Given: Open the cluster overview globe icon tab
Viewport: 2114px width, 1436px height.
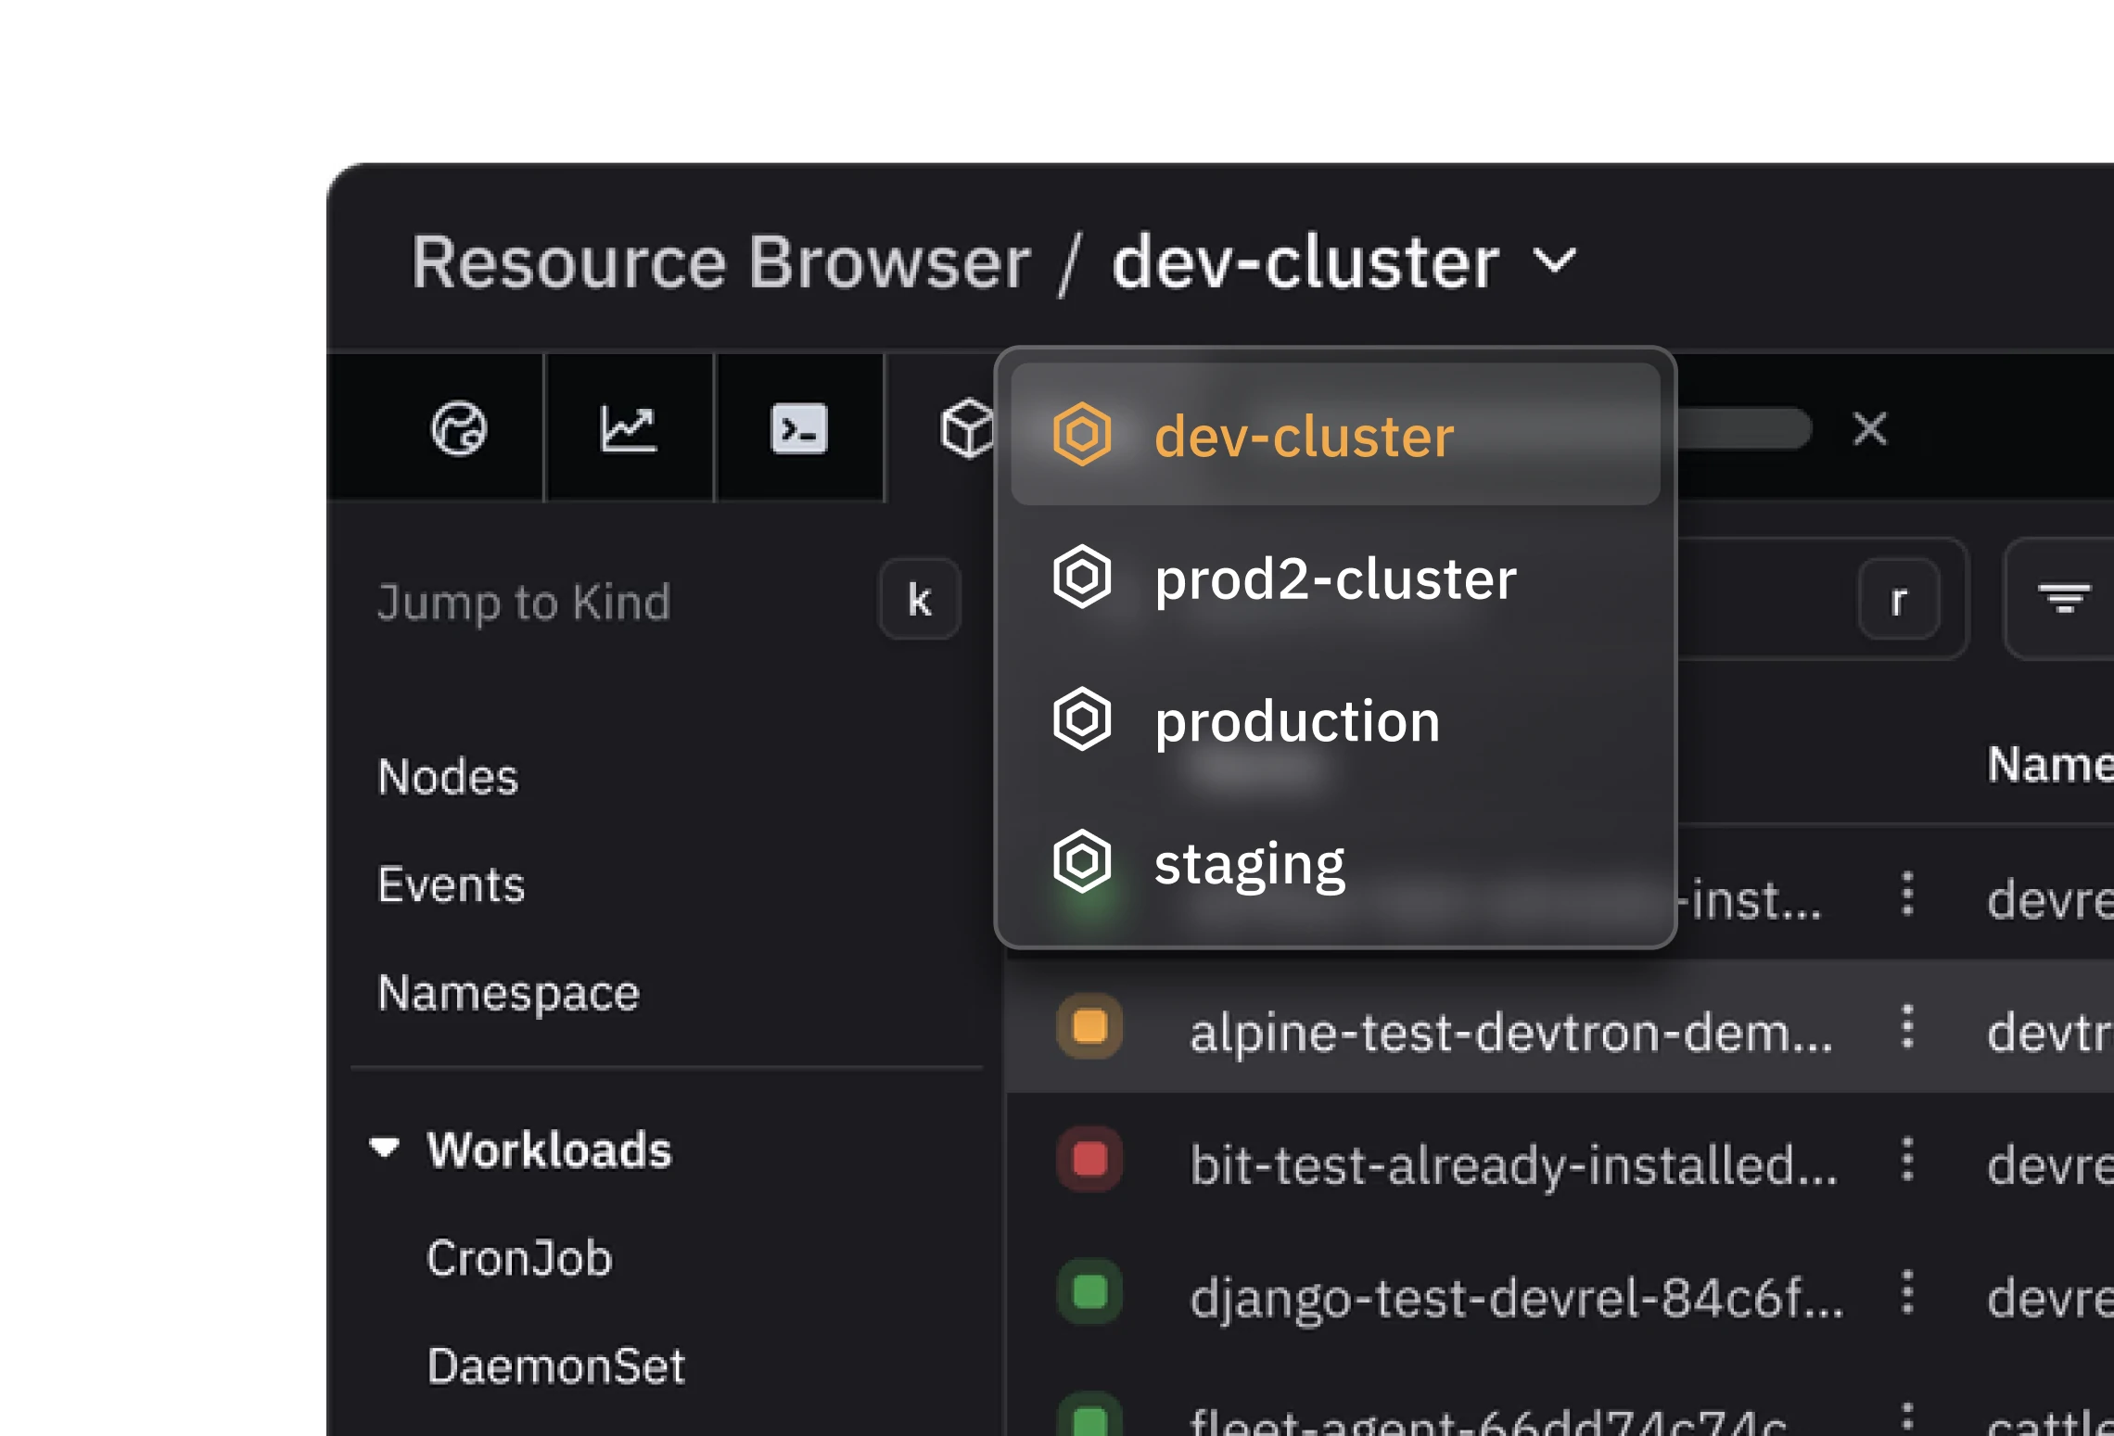Looking at the screenshot, I should click(458, 428).
